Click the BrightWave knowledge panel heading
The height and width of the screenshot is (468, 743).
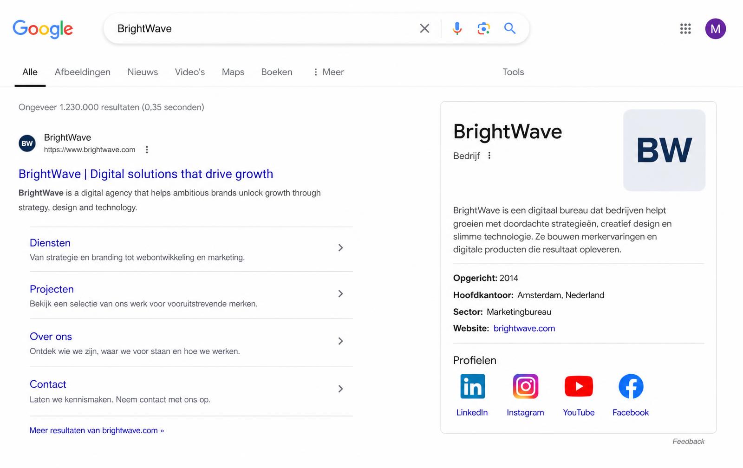(x=508, y=131)
